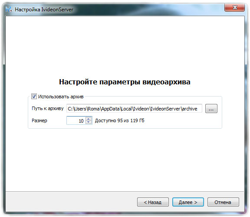Click the Размер label

[x=39, y=120]
